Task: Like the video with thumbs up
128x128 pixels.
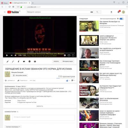Action: coord(67,81)
